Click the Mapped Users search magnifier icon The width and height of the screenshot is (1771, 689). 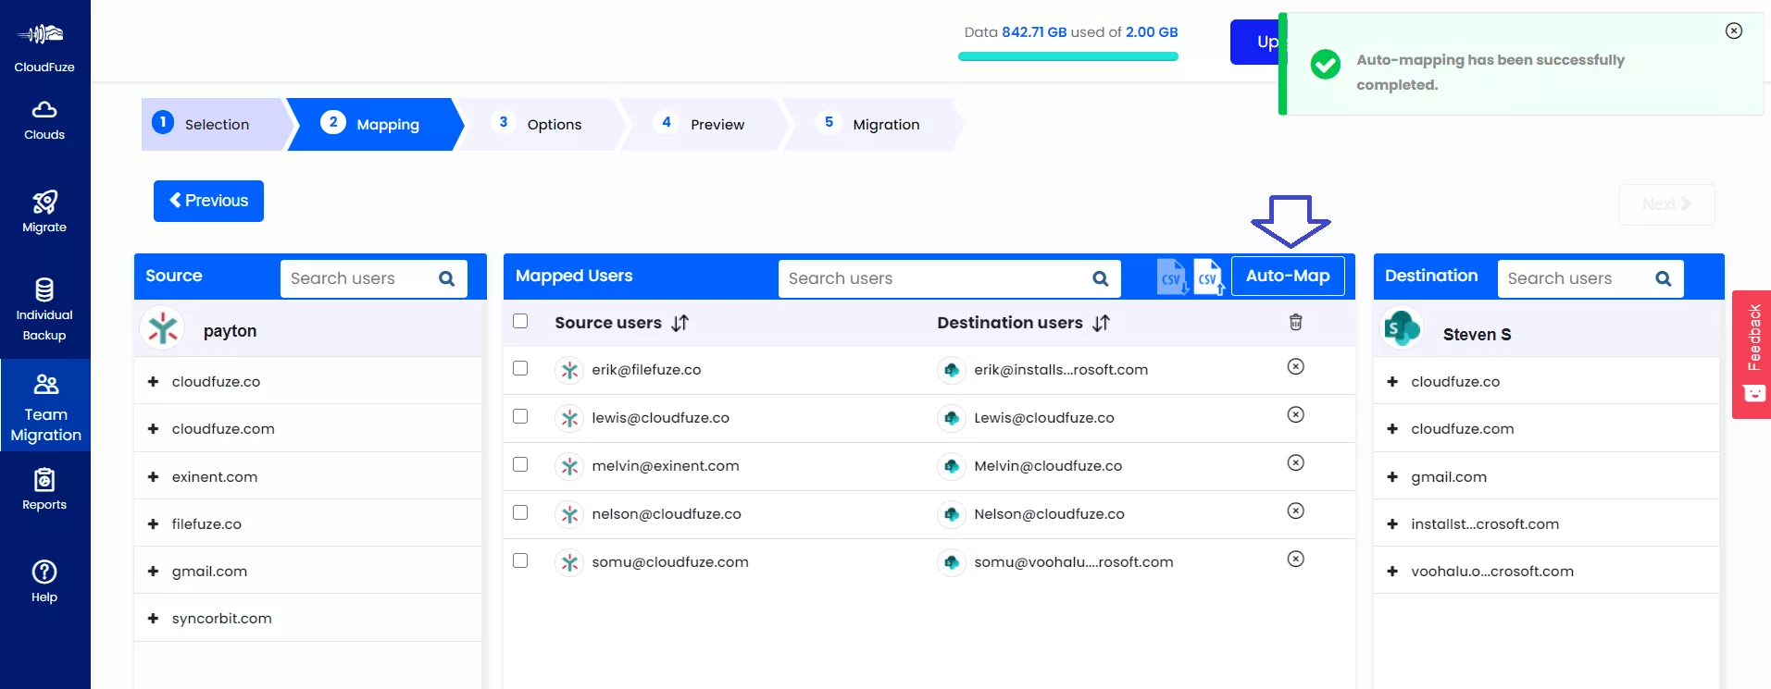pyautogui.click(x=1101, y=278)
